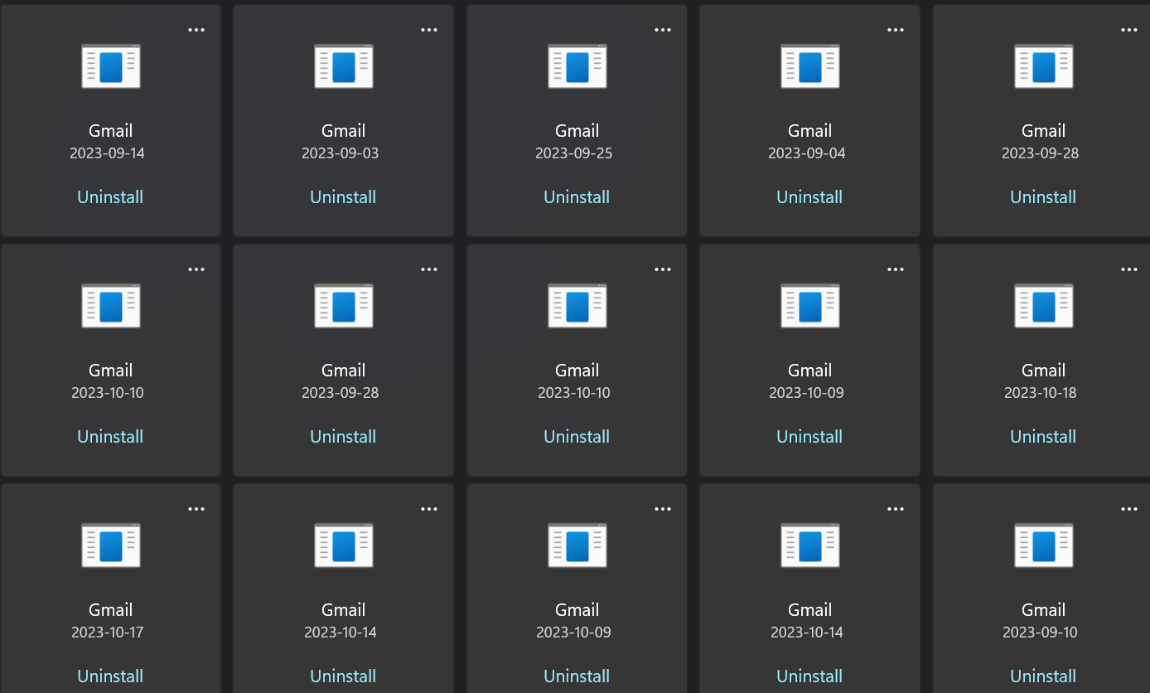Screen dimensions: 1150x693
Task: Uninstall the Gmail app dated 2023-09-03
Action: pos(343,197)
